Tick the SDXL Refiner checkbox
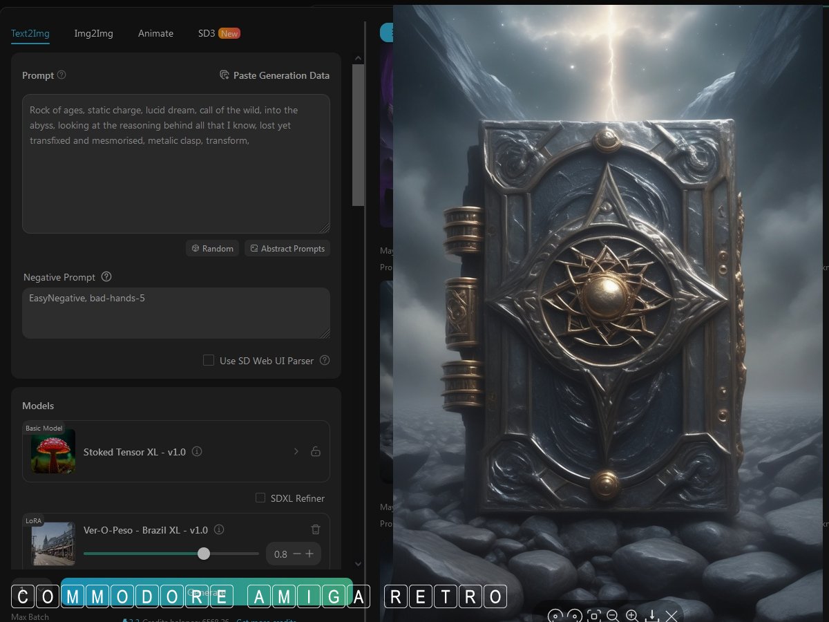Image resolution: width=829 pixels, height=622 pixels. pos(260,498)
